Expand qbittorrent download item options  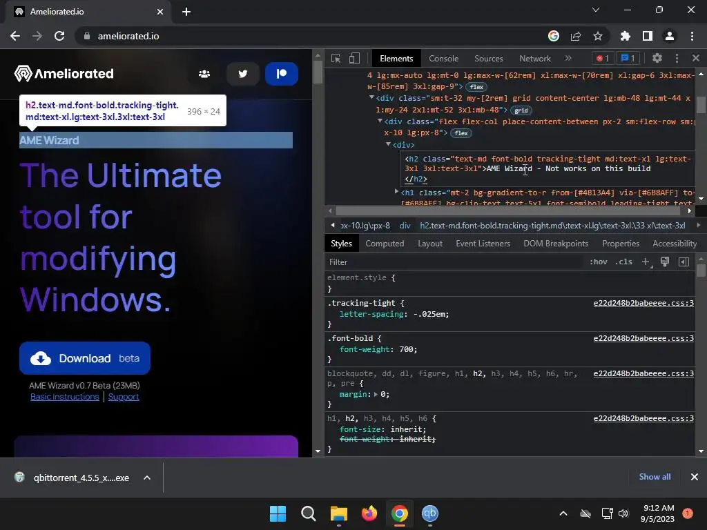pos(147,478)
